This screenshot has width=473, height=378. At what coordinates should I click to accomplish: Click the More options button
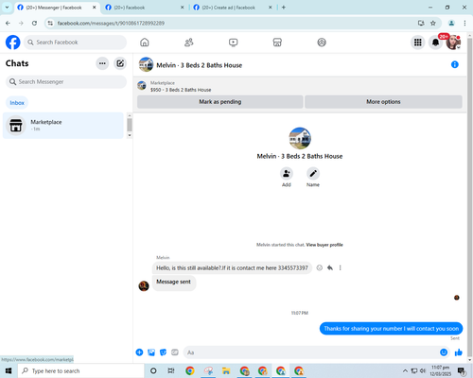coord(383,102)
